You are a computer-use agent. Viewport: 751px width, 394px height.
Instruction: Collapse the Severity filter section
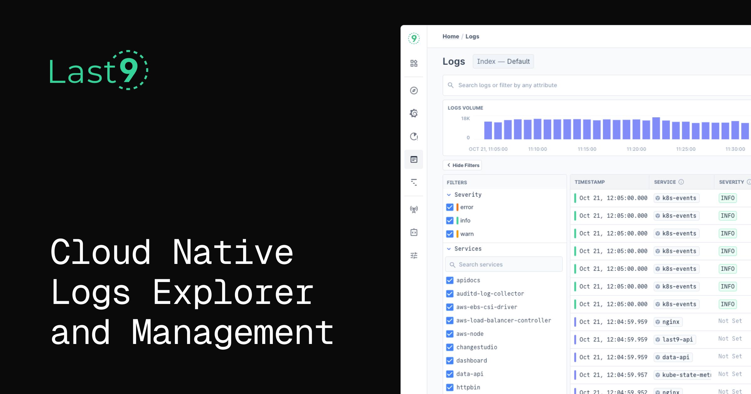pyautogui.click(x=449, y=194)
